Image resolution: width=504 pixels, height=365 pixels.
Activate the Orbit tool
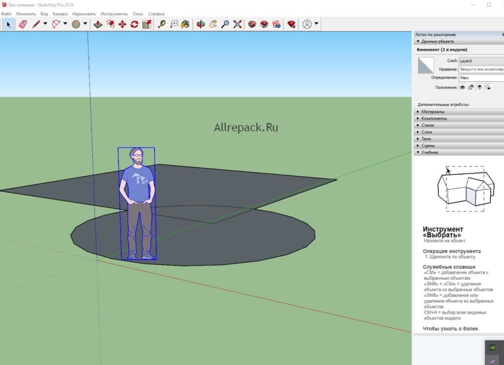point(201,24)
